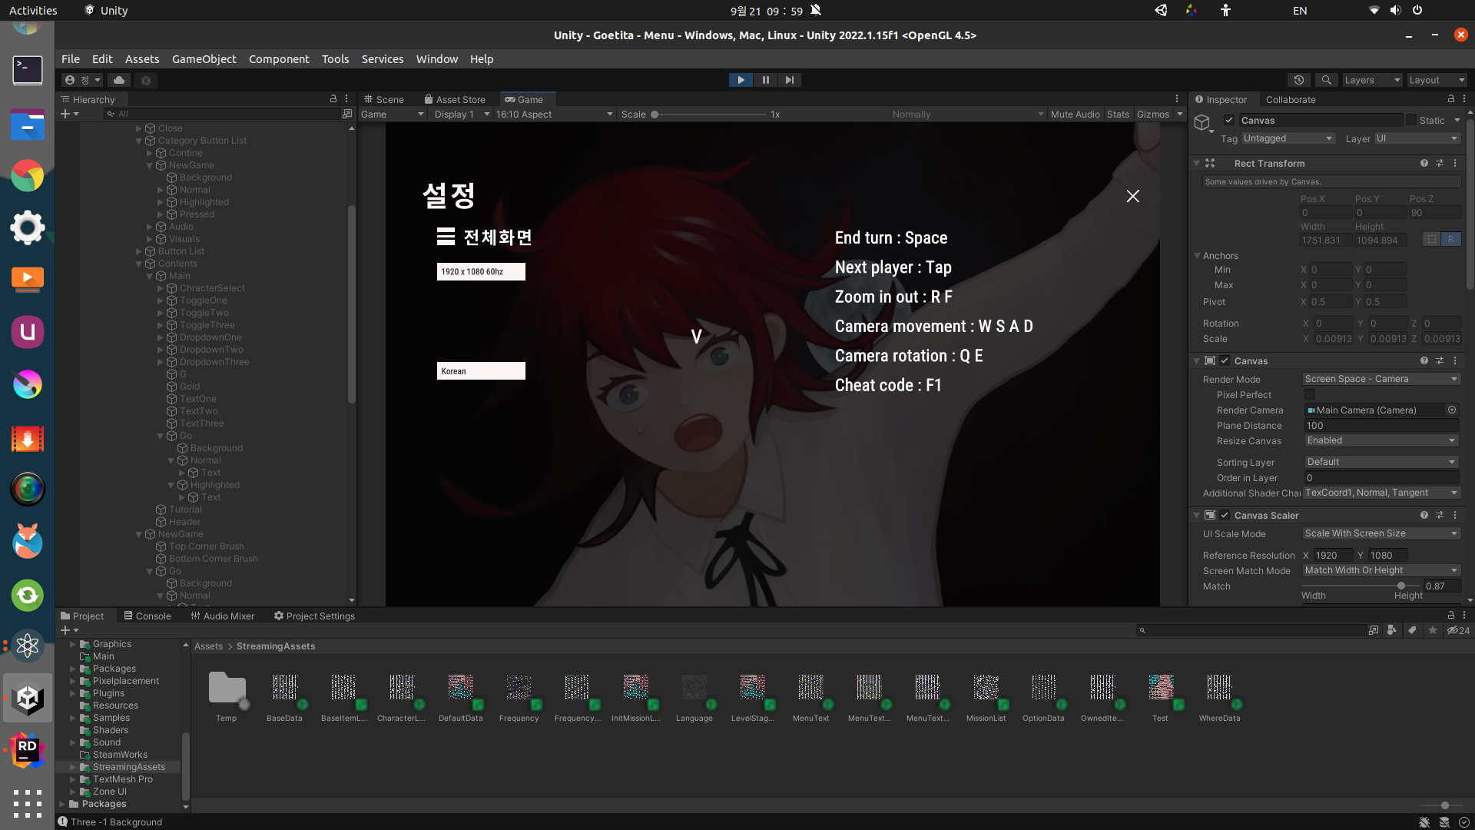Collapse the Category Button List tree item
This screenshot has width=1475, height=830.
tap(139, 141)
